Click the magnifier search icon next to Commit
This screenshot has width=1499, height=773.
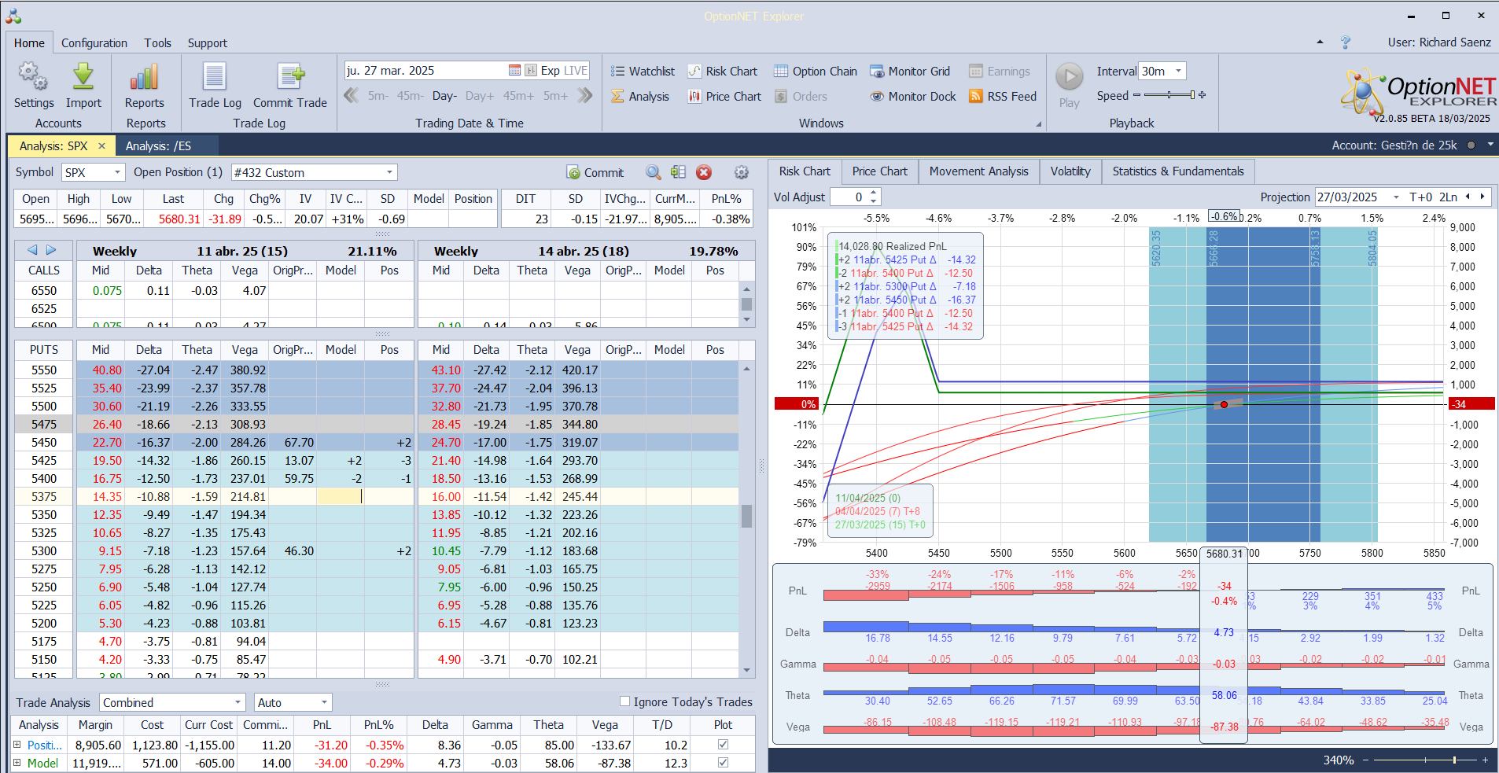tap(653, 172)
